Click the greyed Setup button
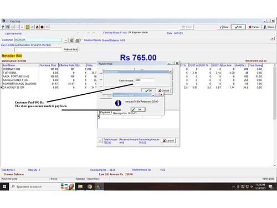 [x=187, y=27]
